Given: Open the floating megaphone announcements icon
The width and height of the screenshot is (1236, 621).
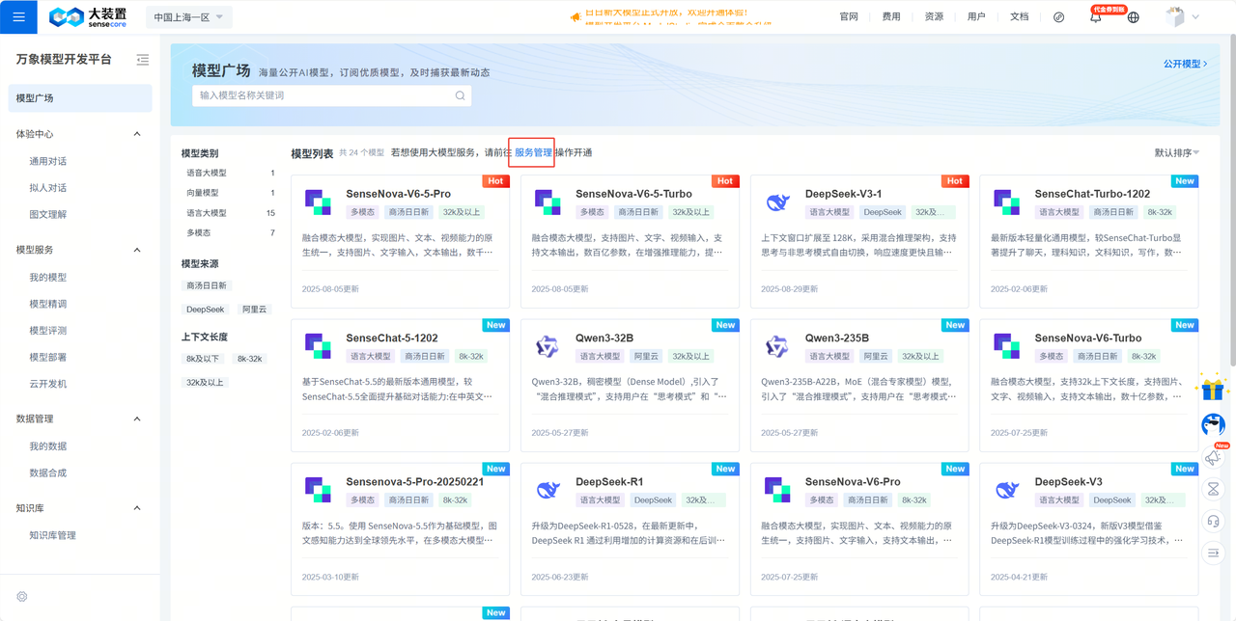Looking at the screenshot, I should coord(1214,458).
